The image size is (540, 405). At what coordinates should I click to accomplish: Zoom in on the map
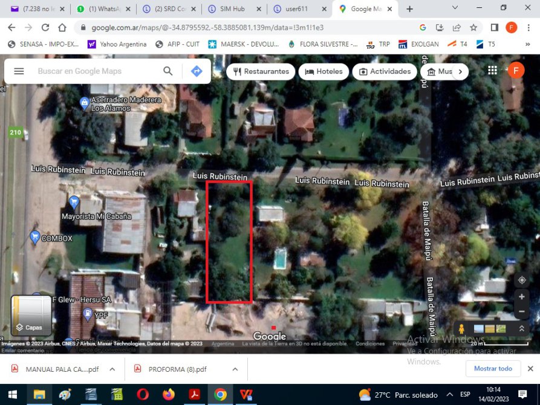point(521,297)
